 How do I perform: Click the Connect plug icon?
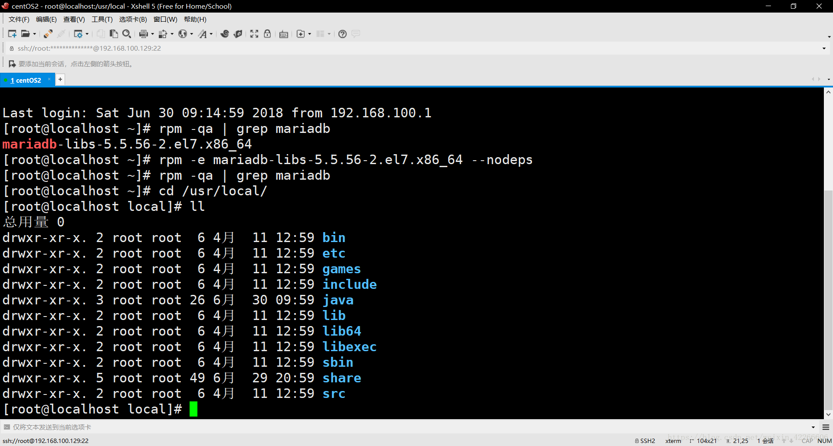(x=48, y=34)
